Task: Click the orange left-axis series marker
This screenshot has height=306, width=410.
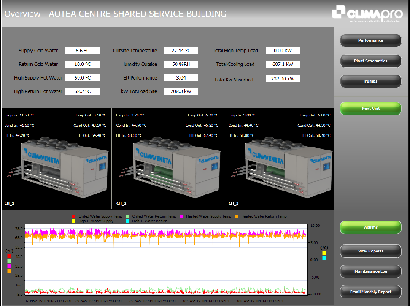Action: coord(9,271)
